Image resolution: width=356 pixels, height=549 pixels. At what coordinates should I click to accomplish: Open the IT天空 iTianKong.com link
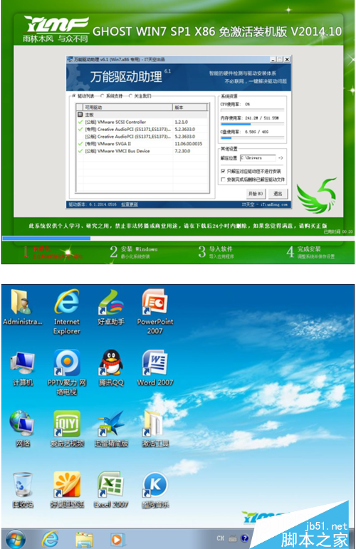tap(265, 204)
